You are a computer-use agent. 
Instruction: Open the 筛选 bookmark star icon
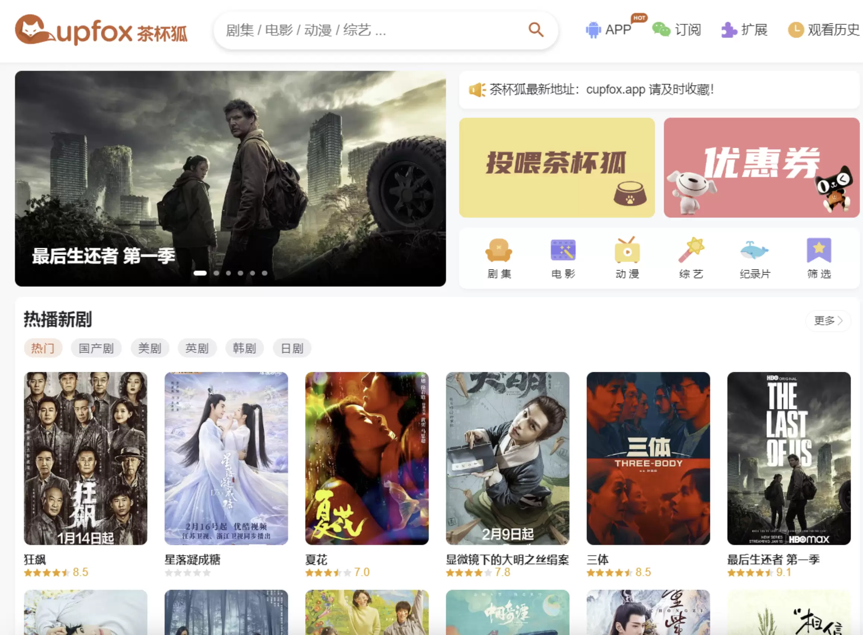pos(819,250)
